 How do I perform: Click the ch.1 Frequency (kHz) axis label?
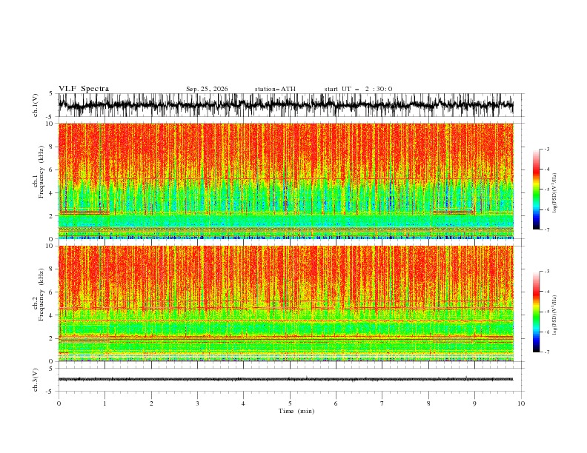[x=39, y=181]
